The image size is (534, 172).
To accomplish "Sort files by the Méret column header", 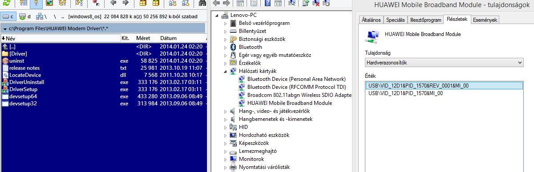I will tap(147, 38).
